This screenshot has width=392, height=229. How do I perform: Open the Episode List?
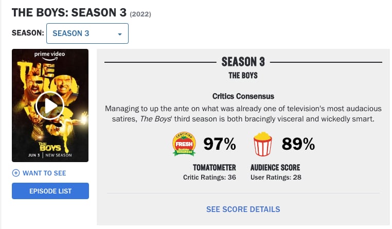click(x=50, y=191)
